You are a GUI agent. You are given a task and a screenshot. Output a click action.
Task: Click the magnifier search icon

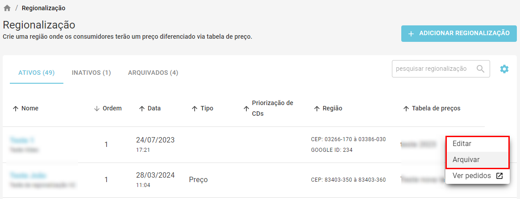coord(480,69)
